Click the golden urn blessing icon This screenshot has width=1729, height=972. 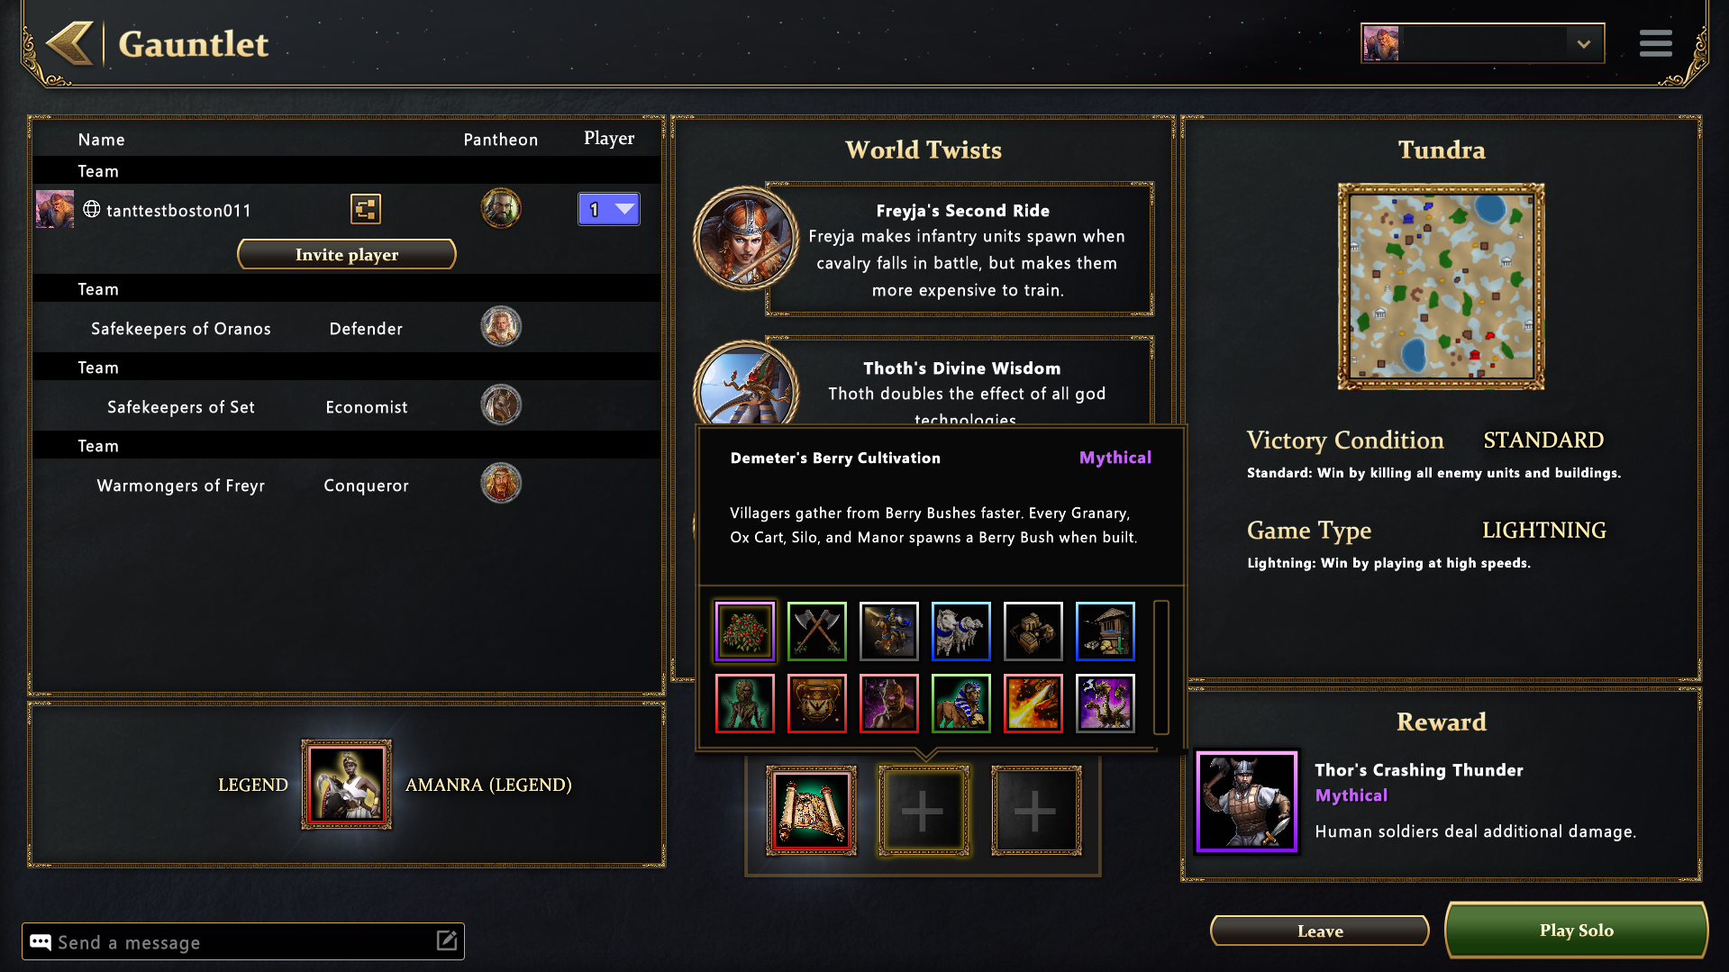pos(816,703)
